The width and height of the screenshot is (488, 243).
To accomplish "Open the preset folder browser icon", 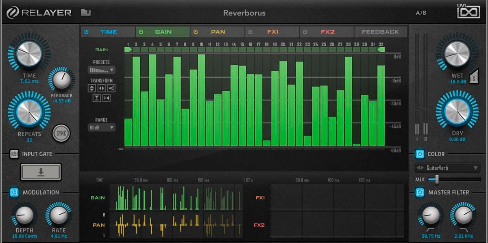I will [85, 13].
